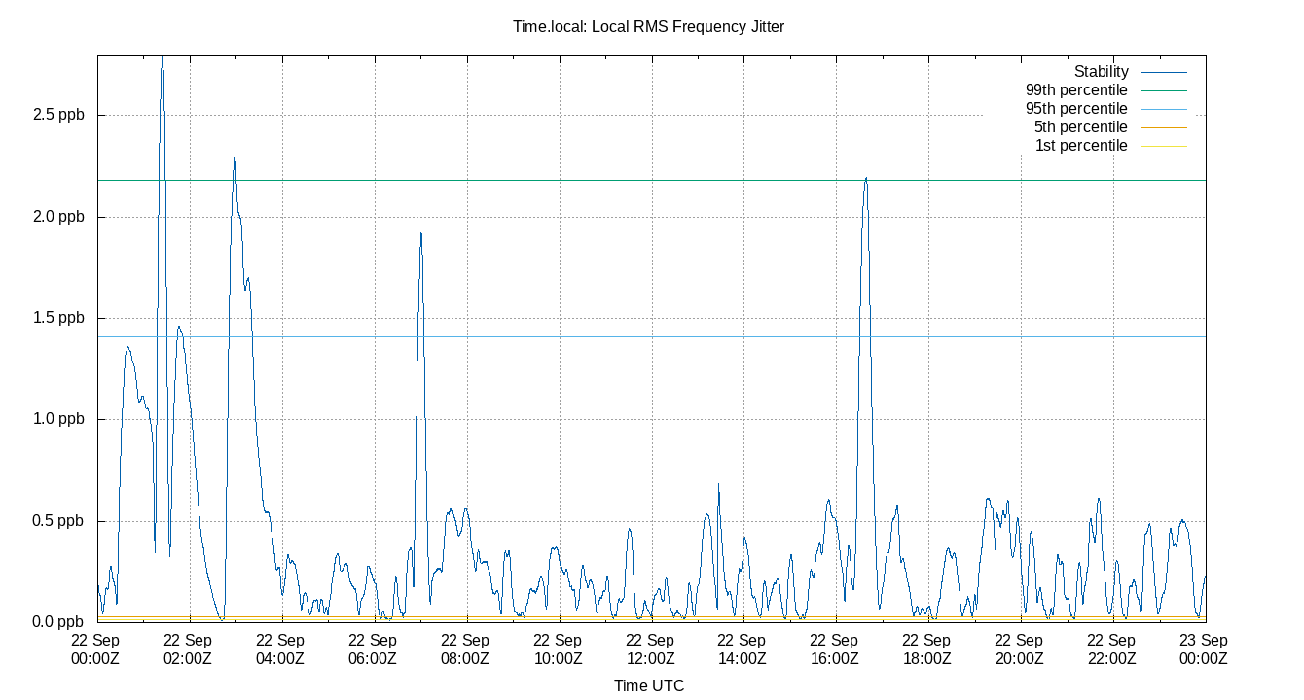Click the '22 Sep 04:00Z' x-axis label
This screenshot has height=700, width=1304.
click(x=280, y=649)
